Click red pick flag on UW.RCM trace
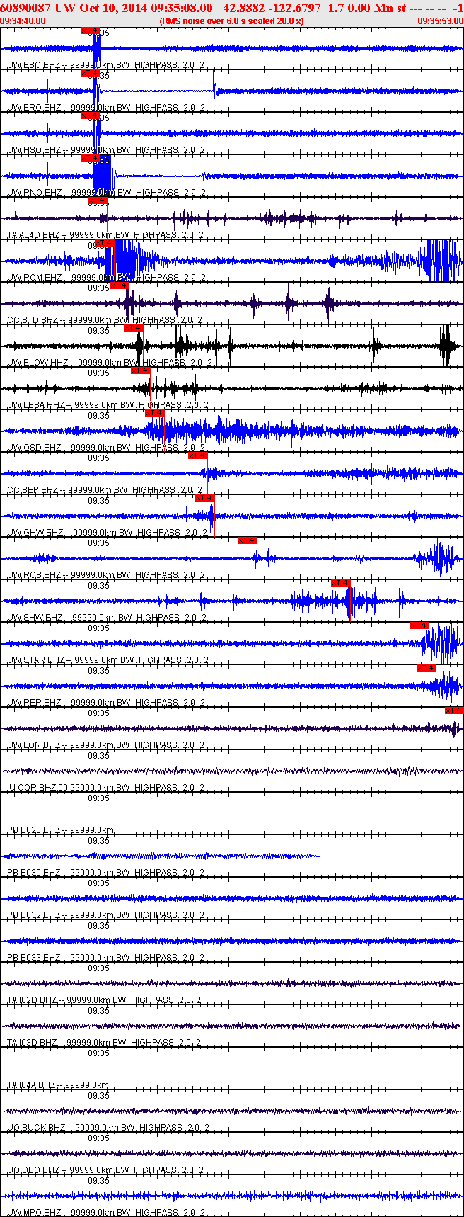Image resolution: width=464 pixels, height=1217 pixels. tap(104, 243)
